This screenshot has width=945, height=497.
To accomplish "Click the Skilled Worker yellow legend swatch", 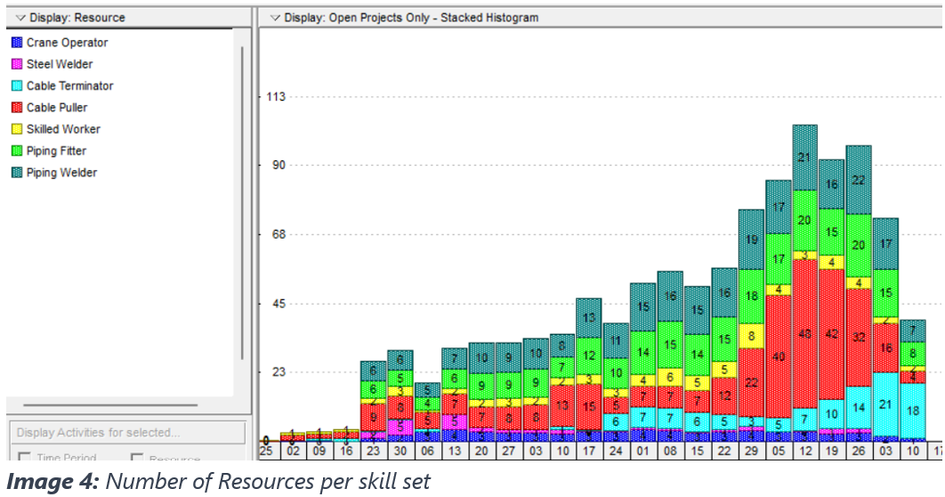I will click(x=16, y=129).
